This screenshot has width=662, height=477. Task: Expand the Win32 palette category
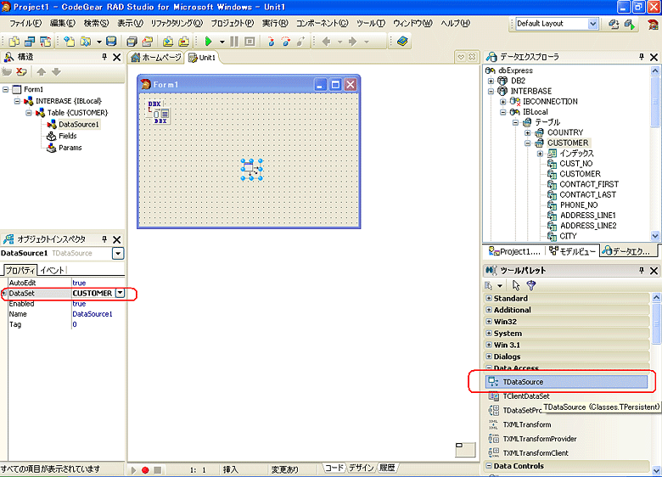pos(489,321)
